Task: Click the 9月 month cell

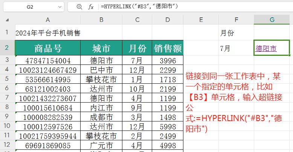Action: 137,107
